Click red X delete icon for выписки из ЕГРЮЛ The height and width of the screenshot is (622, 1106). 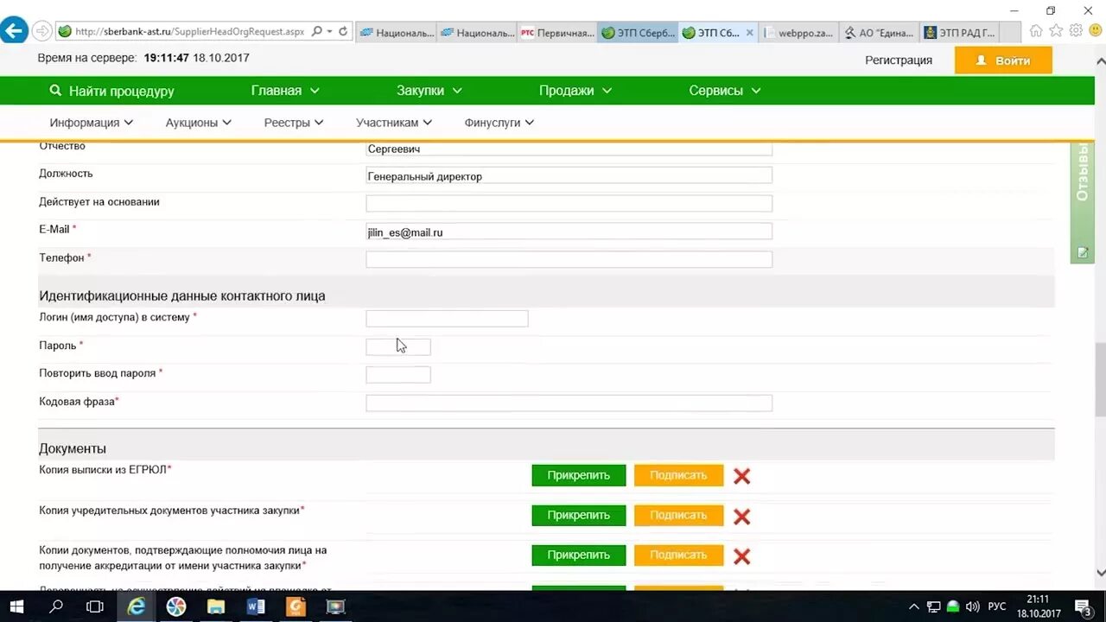(x=741, y=476)
